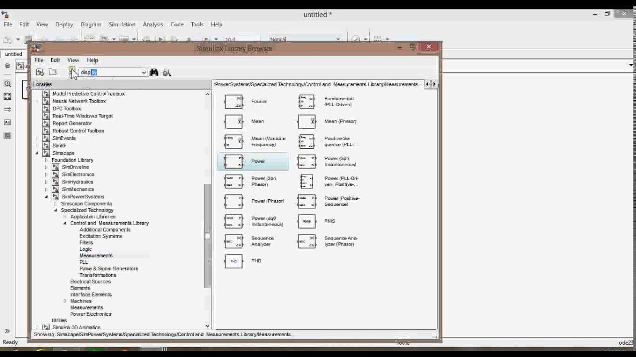Select the RMS block icon
Screen dimensions: 636x357
[x=307, y=221]
